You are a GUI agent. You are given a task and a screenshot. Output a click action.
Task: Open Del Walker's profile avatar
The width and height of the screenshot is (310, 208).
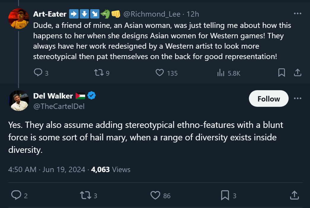pyautogui.click(x=19, y=101)
